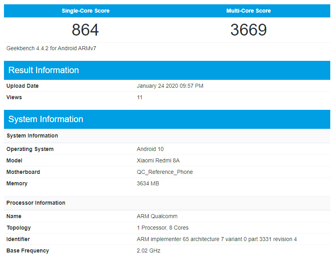This screenshot has height=260, width=335.
Task: Select the multi-core score value 3669
Action: 248,30
